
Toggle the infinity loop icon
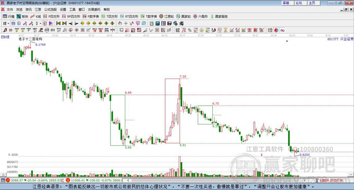click(x=282, y=30)
